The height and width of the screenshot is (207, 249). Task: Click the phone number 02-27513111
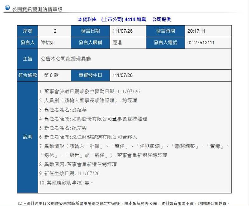click(x=201, y=43)
